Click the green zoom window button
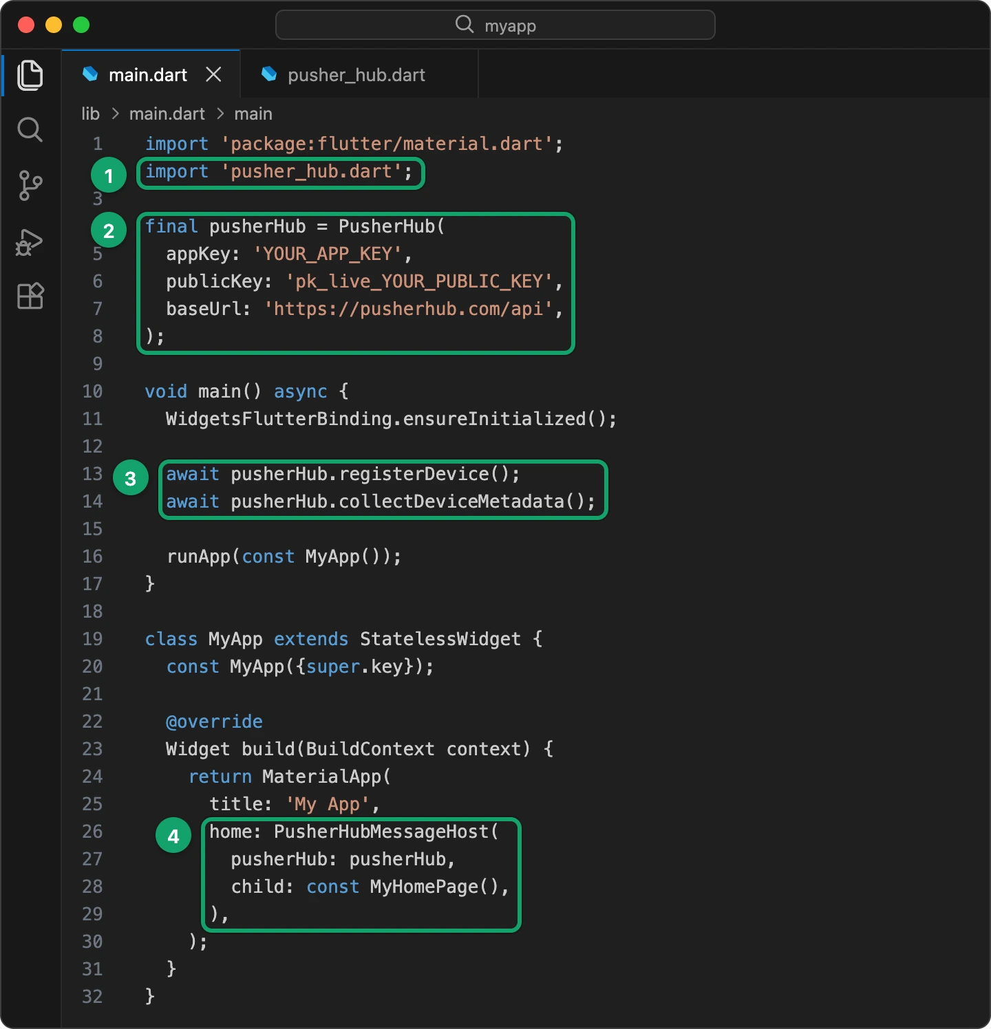Viewport: 991px width, 1029px height. [81, 25]
